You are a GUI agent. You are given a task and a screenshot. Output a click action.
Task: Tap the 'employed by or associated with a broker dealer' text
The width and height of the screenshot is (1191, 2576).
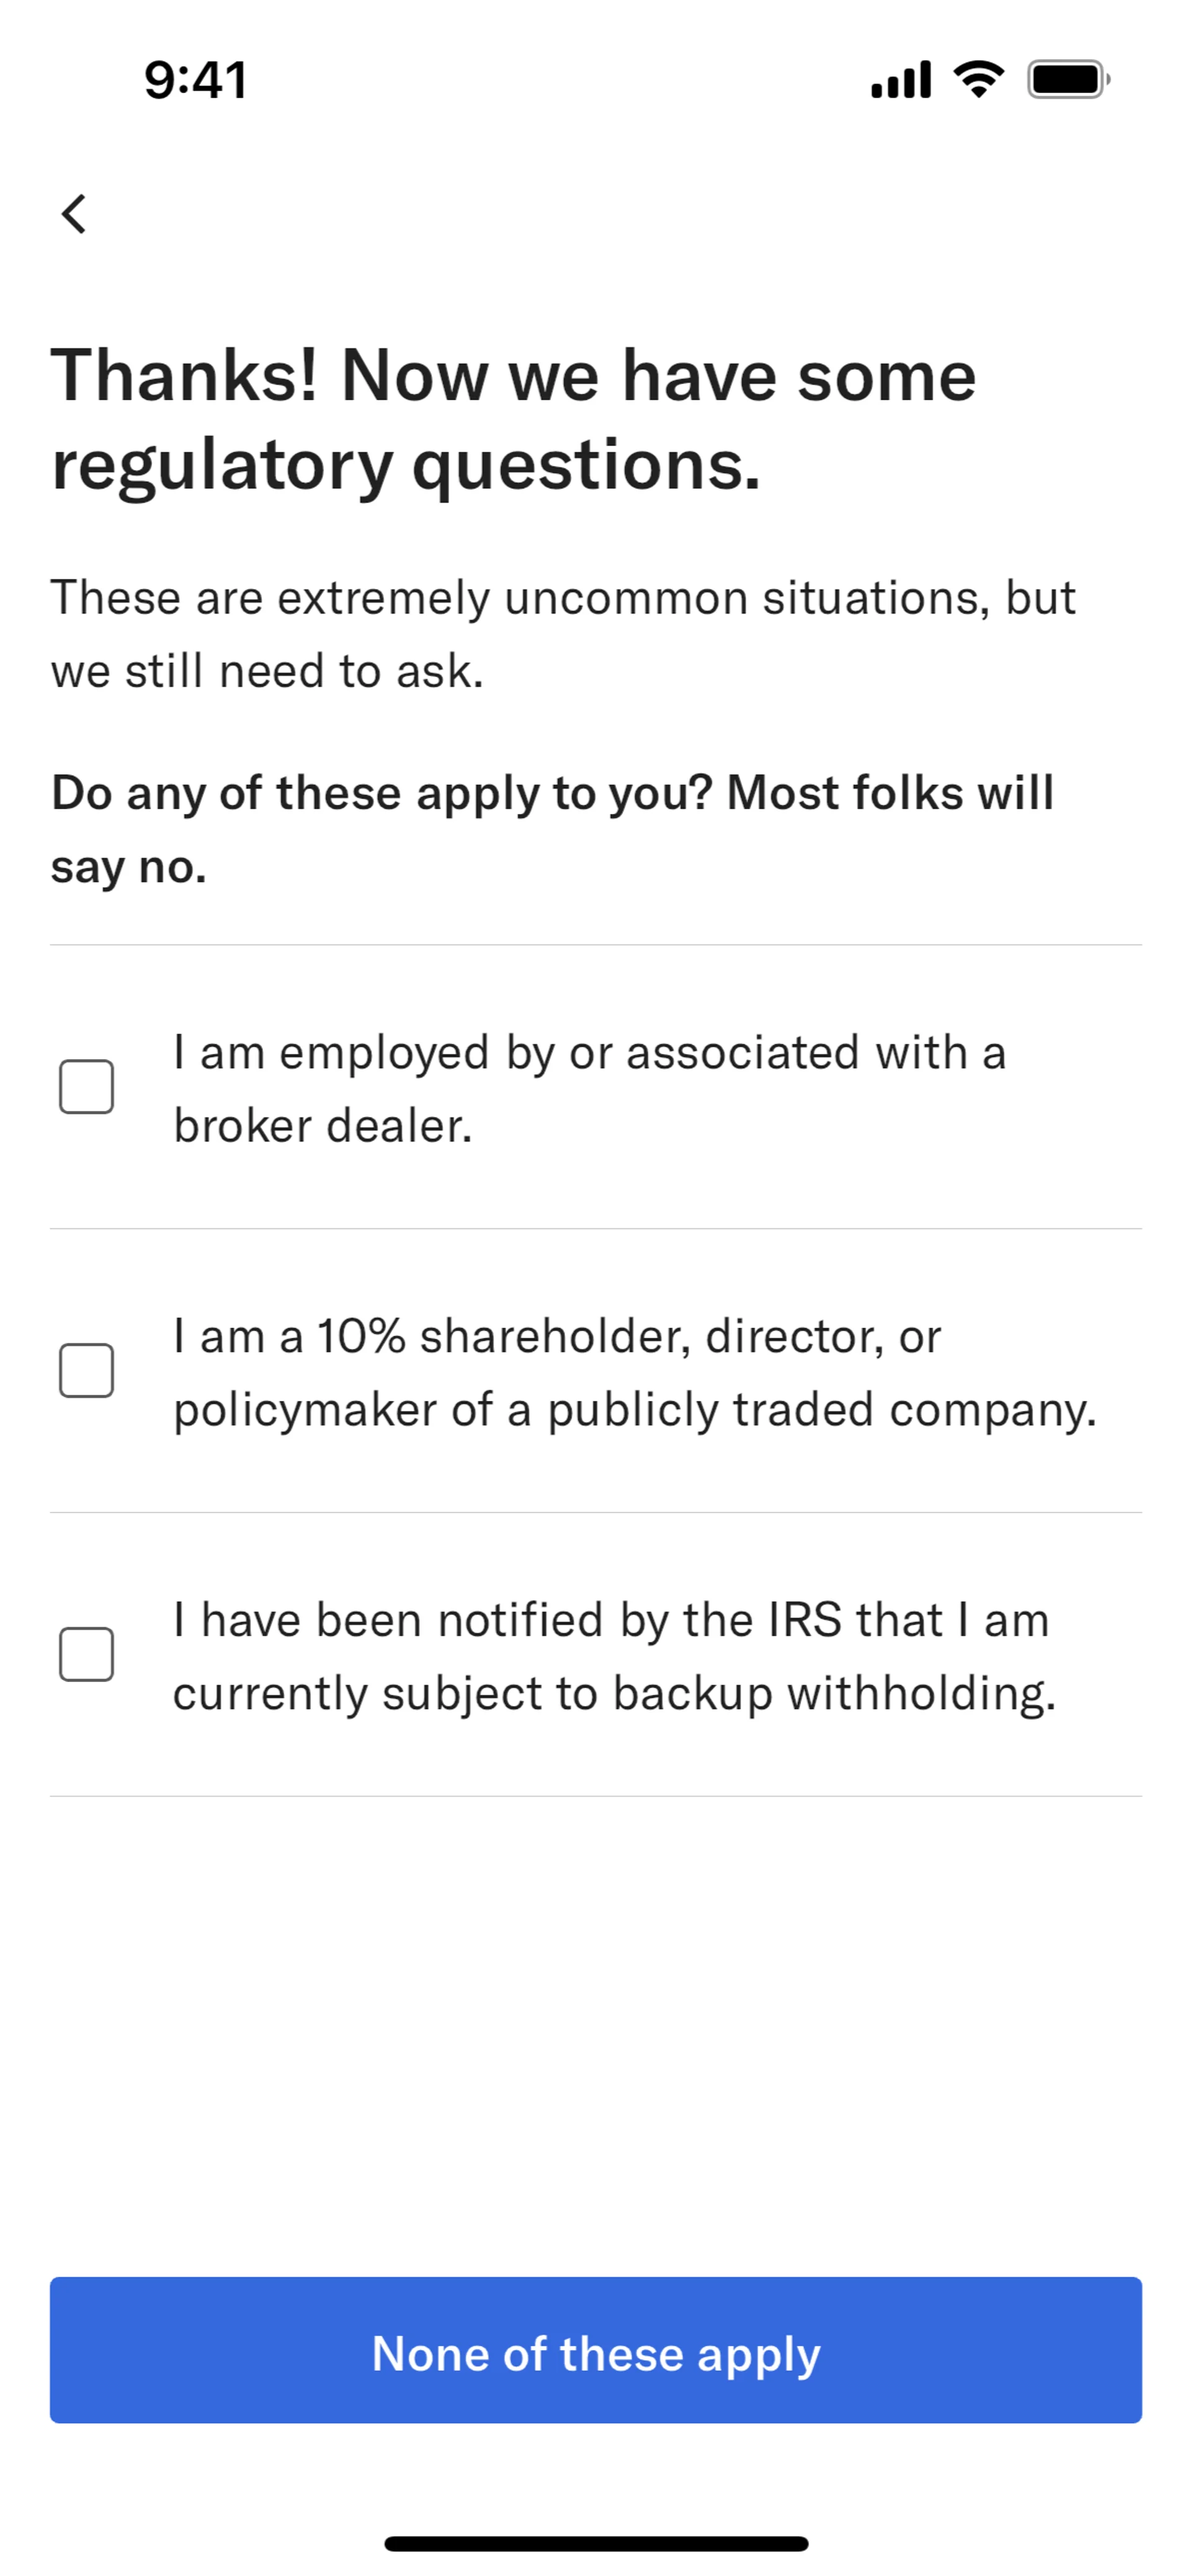[588, 1088]
